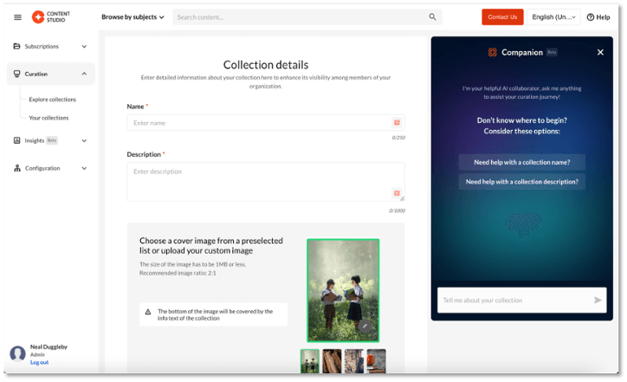This screenshot has height=382, width=627.
Task: Click the edit pencil on cover image
Action: [x=365, y=327]
